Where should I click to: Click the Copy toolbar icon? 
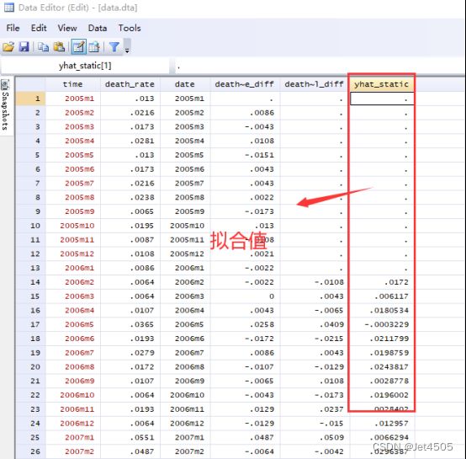(x=44, y=46)
